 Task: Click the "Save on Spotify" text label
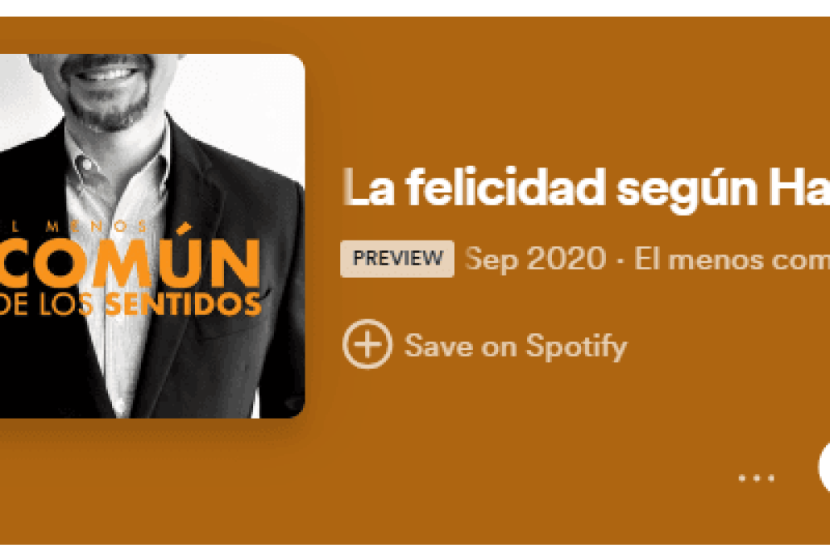[x=515, y=347]
